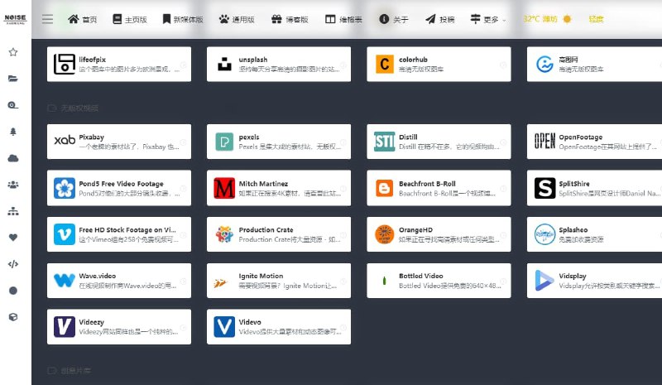
Task: Click the code brackets sidebar icon
Action: tap(13, 264)
